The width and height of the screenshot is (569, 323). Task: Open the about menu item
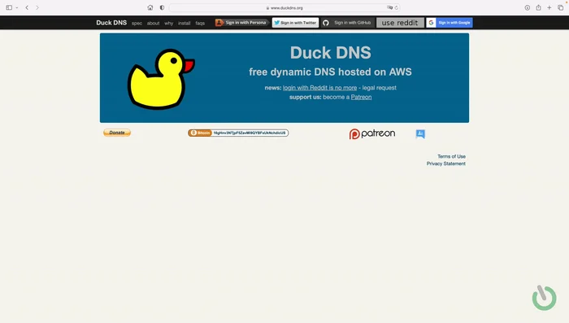coord(153,24)
